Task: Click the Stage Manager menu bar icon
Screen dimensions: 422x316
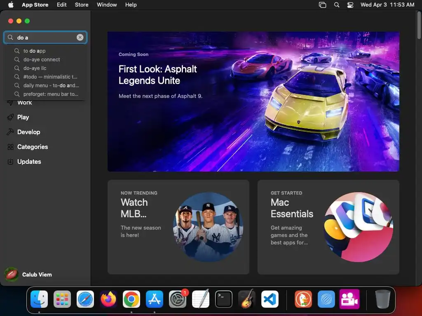Action: pos(322,5)
